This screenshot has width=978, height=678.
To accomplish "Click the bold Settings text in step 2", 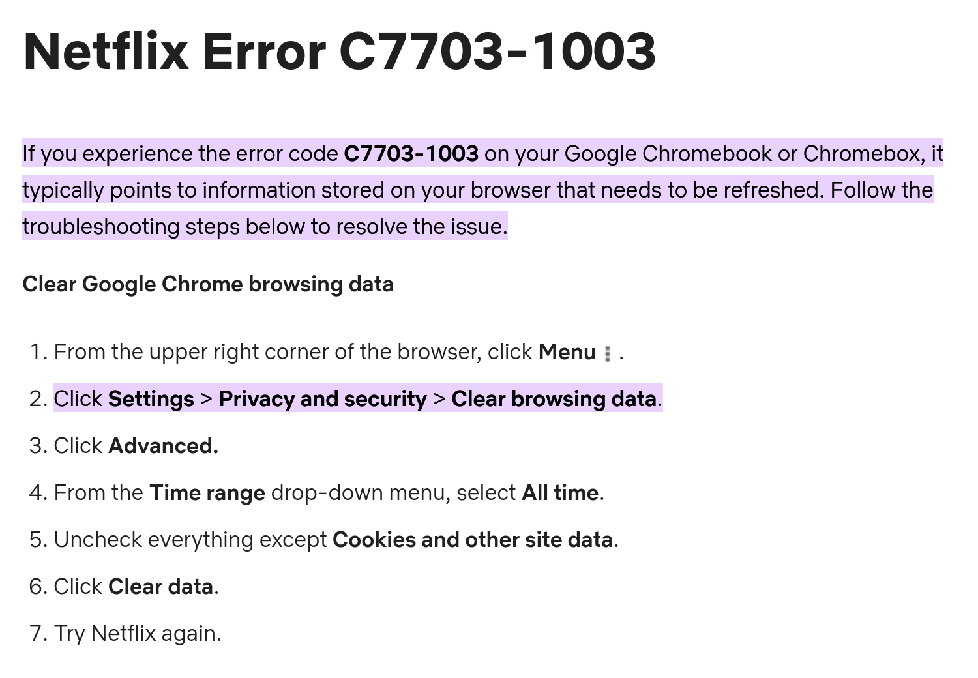I will point(151,399).
